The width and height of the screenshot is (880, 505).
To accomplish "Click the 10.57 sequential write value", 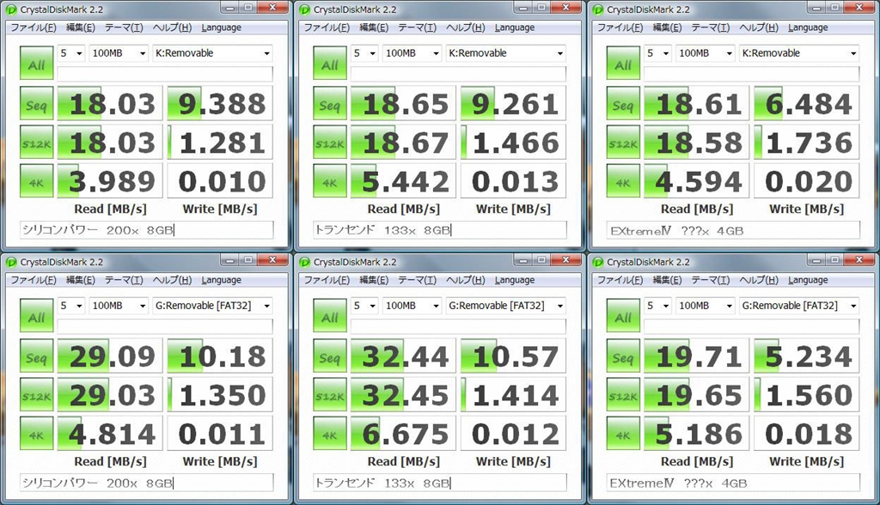I will pyautogui.click(x=514, y=356).
